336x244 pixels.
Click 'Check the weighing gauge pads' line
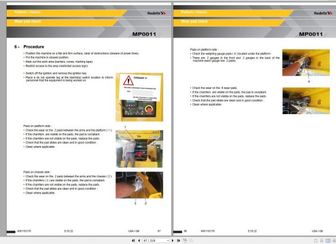(x=231, y=54)
